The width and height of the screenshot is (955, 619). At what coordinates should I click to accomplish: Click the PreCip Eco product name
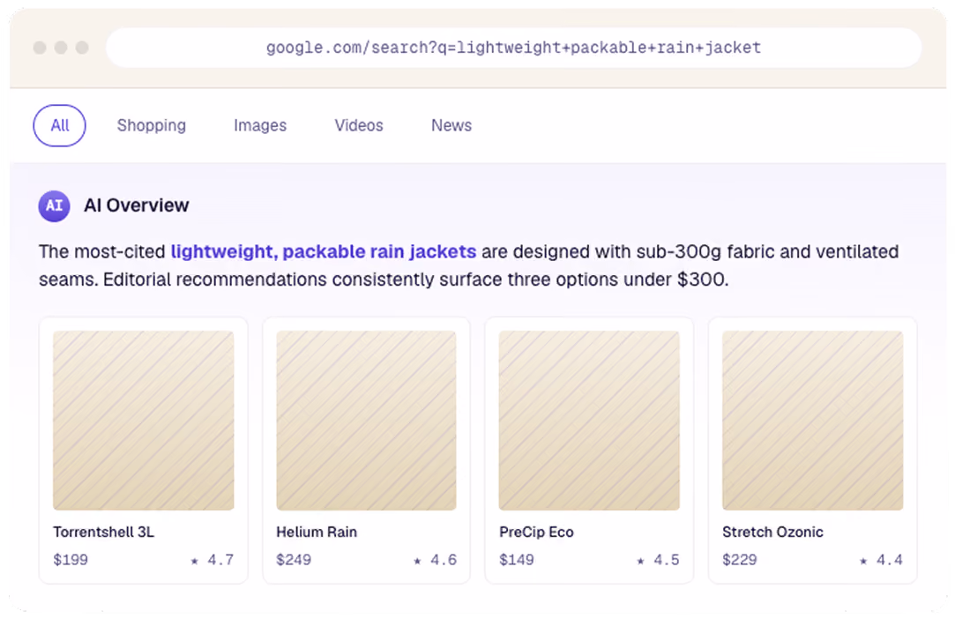(536, 532)
